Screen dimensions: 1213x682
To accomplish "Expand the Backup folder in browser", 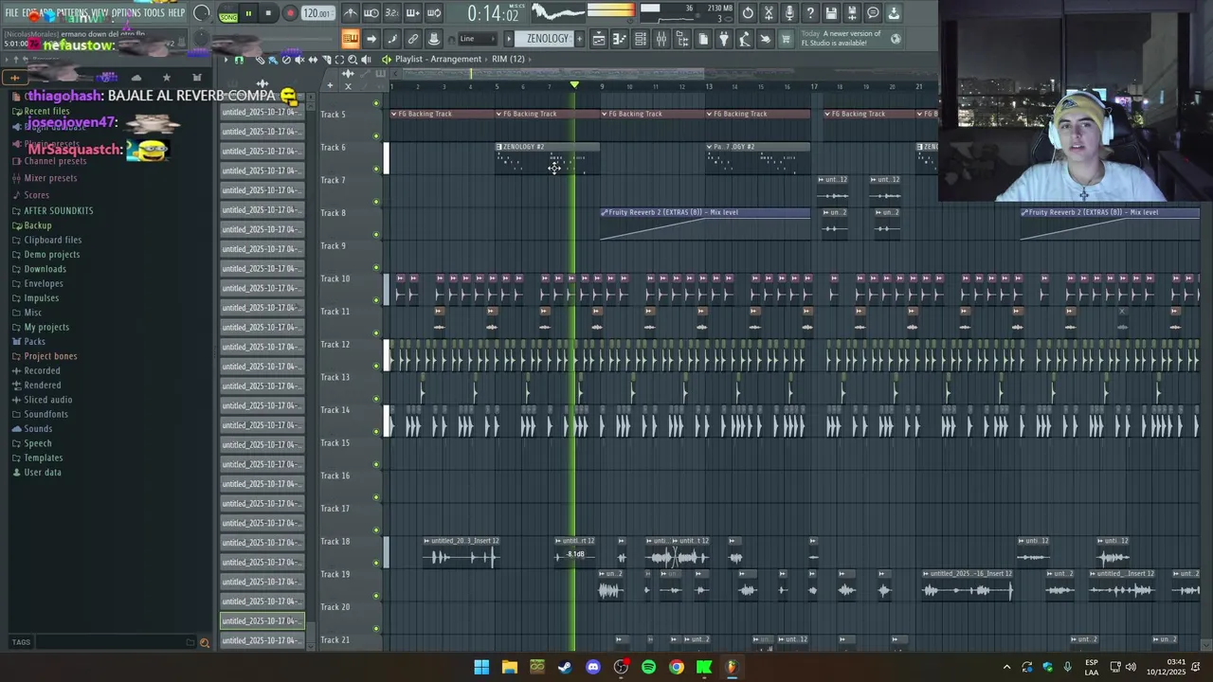I will tap(38, 225).
